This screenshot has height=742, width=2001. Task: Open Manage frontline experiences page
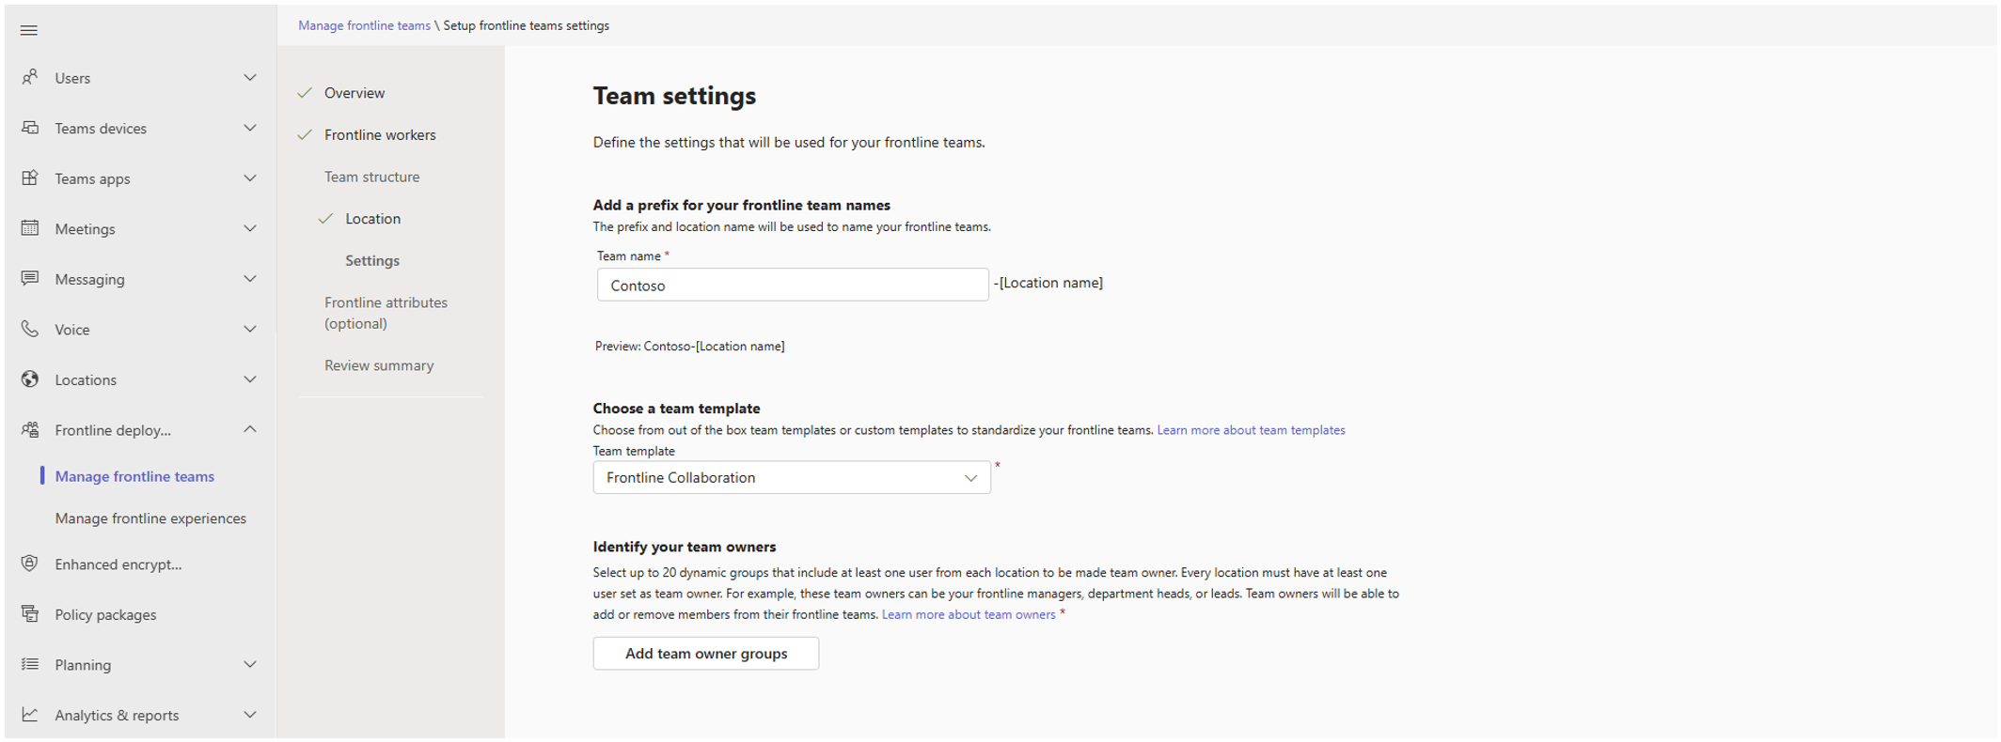pos(150,518)
